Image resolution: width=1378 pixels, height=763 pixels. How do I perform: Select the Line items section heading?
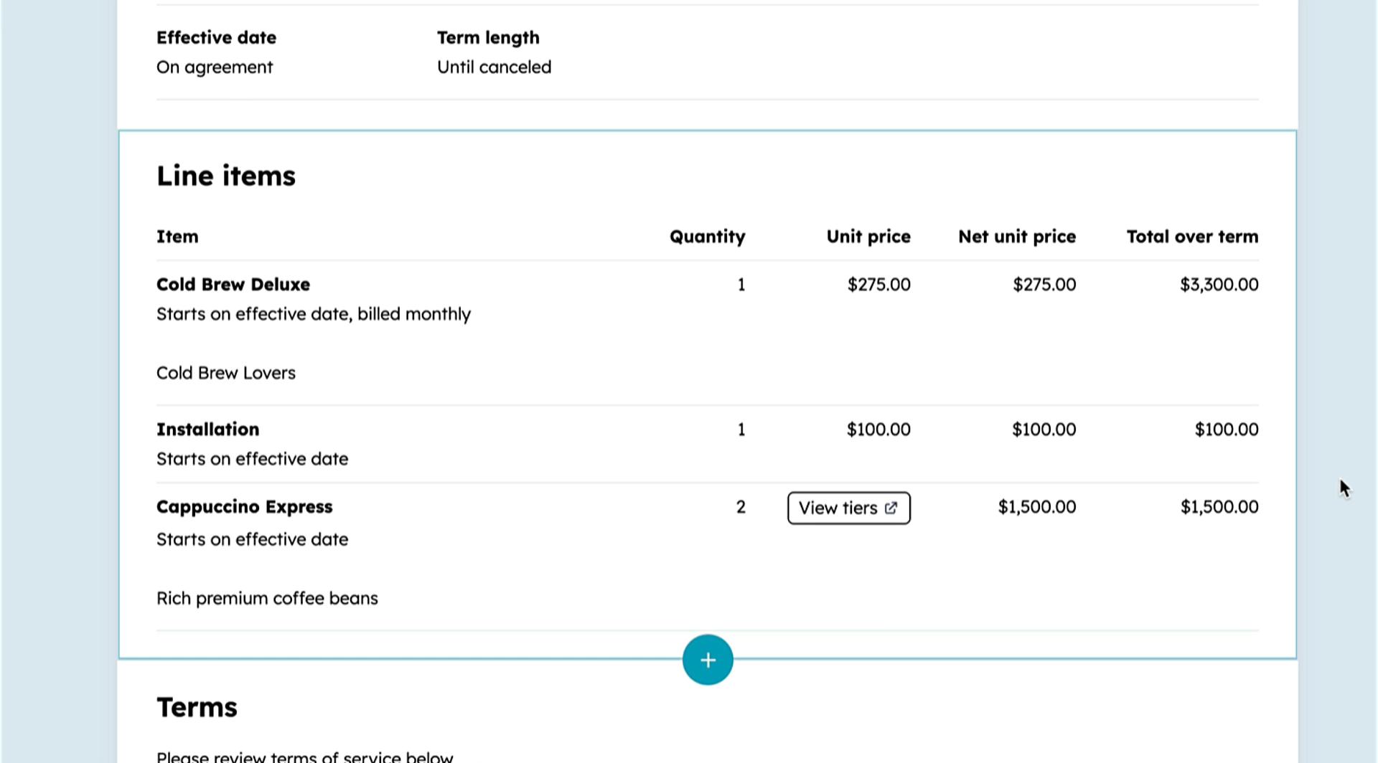coord(226,176)
